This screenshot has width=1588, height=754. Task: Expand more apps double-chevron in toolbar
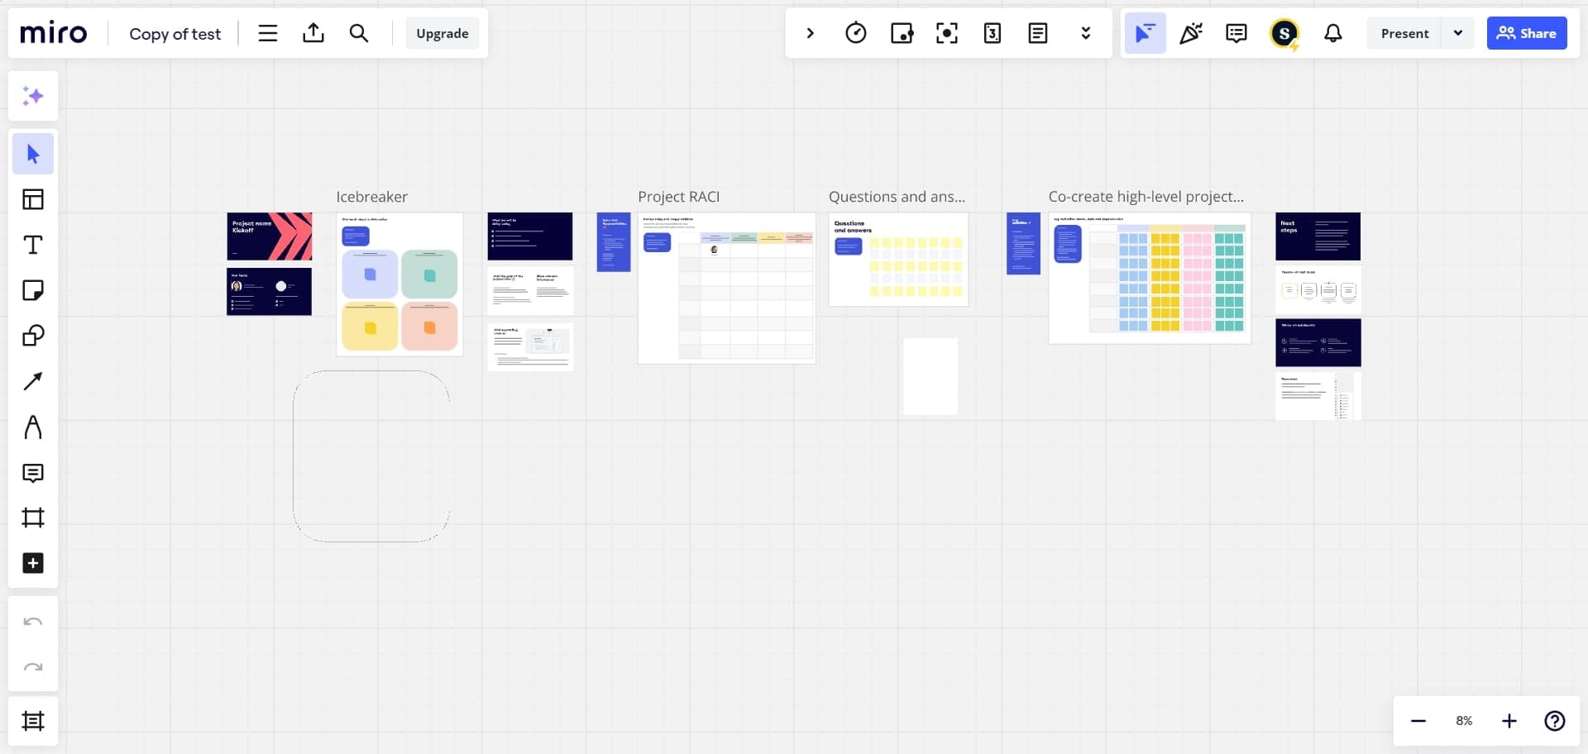pos(1085,33)
